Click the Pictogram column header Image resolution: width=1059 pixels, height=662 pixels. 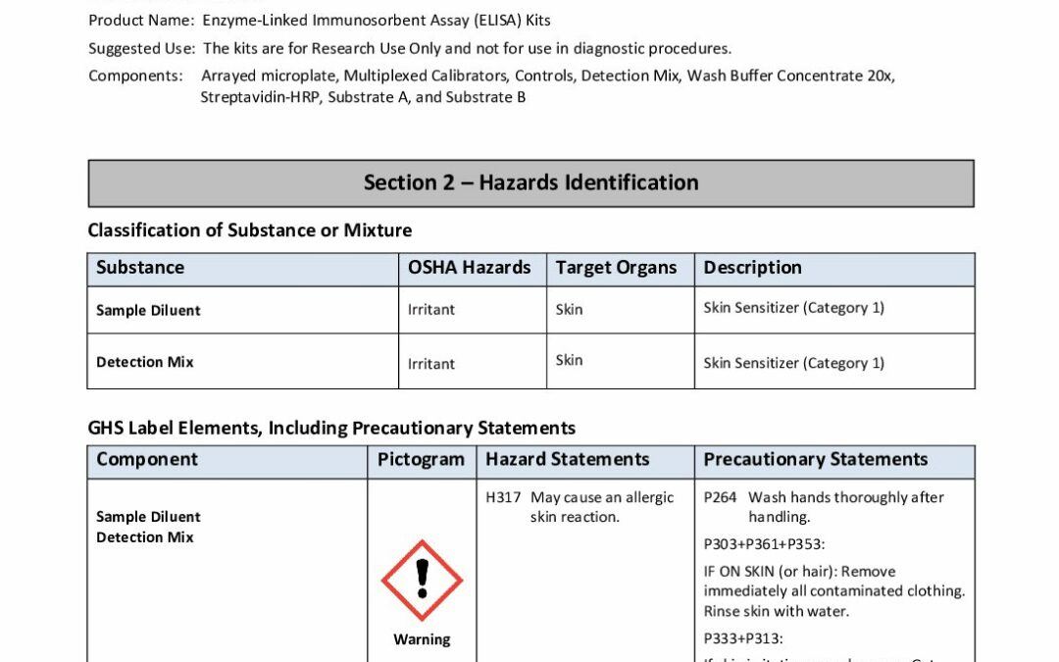pos(422,461)
